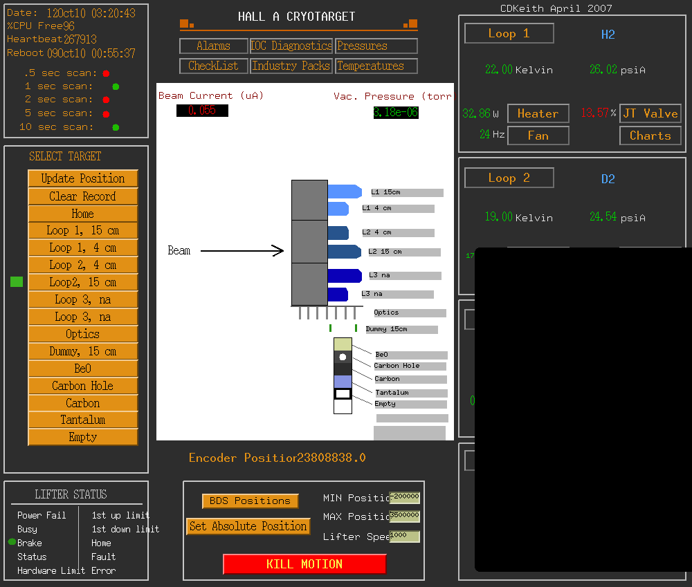Select the Optics target
The width and height of the screenshot is (692, 587).
pyautogui.click(x=83, y=334)
